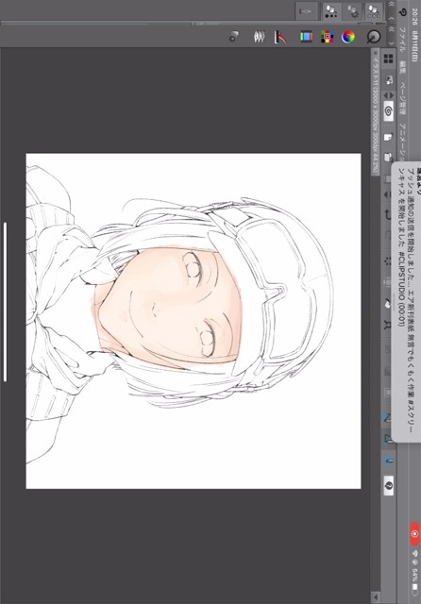Click the command icon below paint bucket
Screen dimensions: 421x604
(x=387, y=325)
